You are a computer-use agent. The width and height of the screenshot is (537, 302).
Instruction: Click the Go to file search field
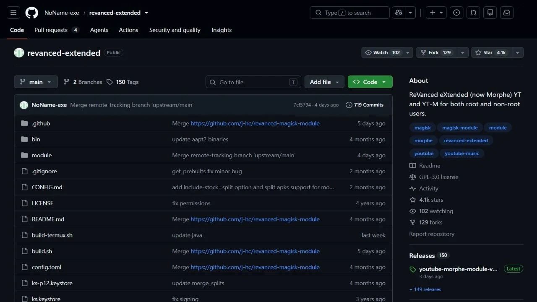(253, 82)
